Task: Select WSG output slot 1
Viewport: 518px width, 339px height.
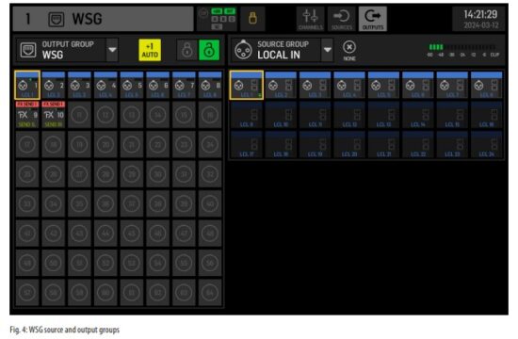Action: click(27, 85)
